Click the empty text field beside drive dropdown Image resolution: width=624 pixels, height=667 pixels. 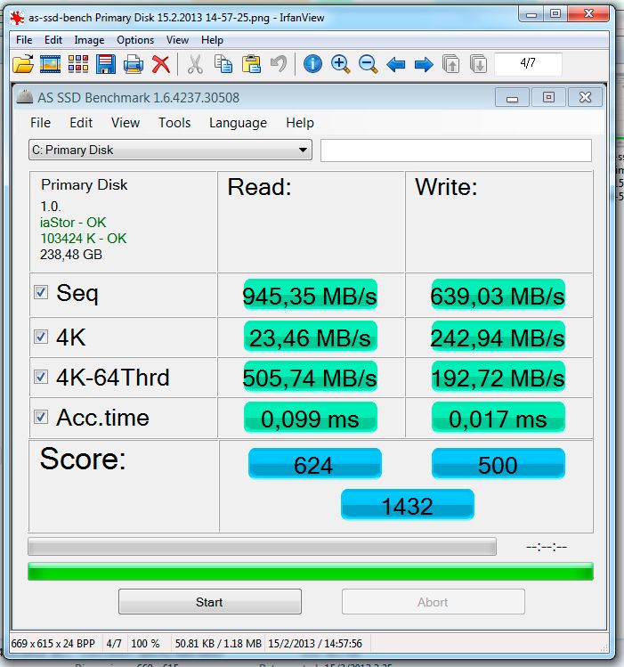pyautogui.click(x=456, y=150)
